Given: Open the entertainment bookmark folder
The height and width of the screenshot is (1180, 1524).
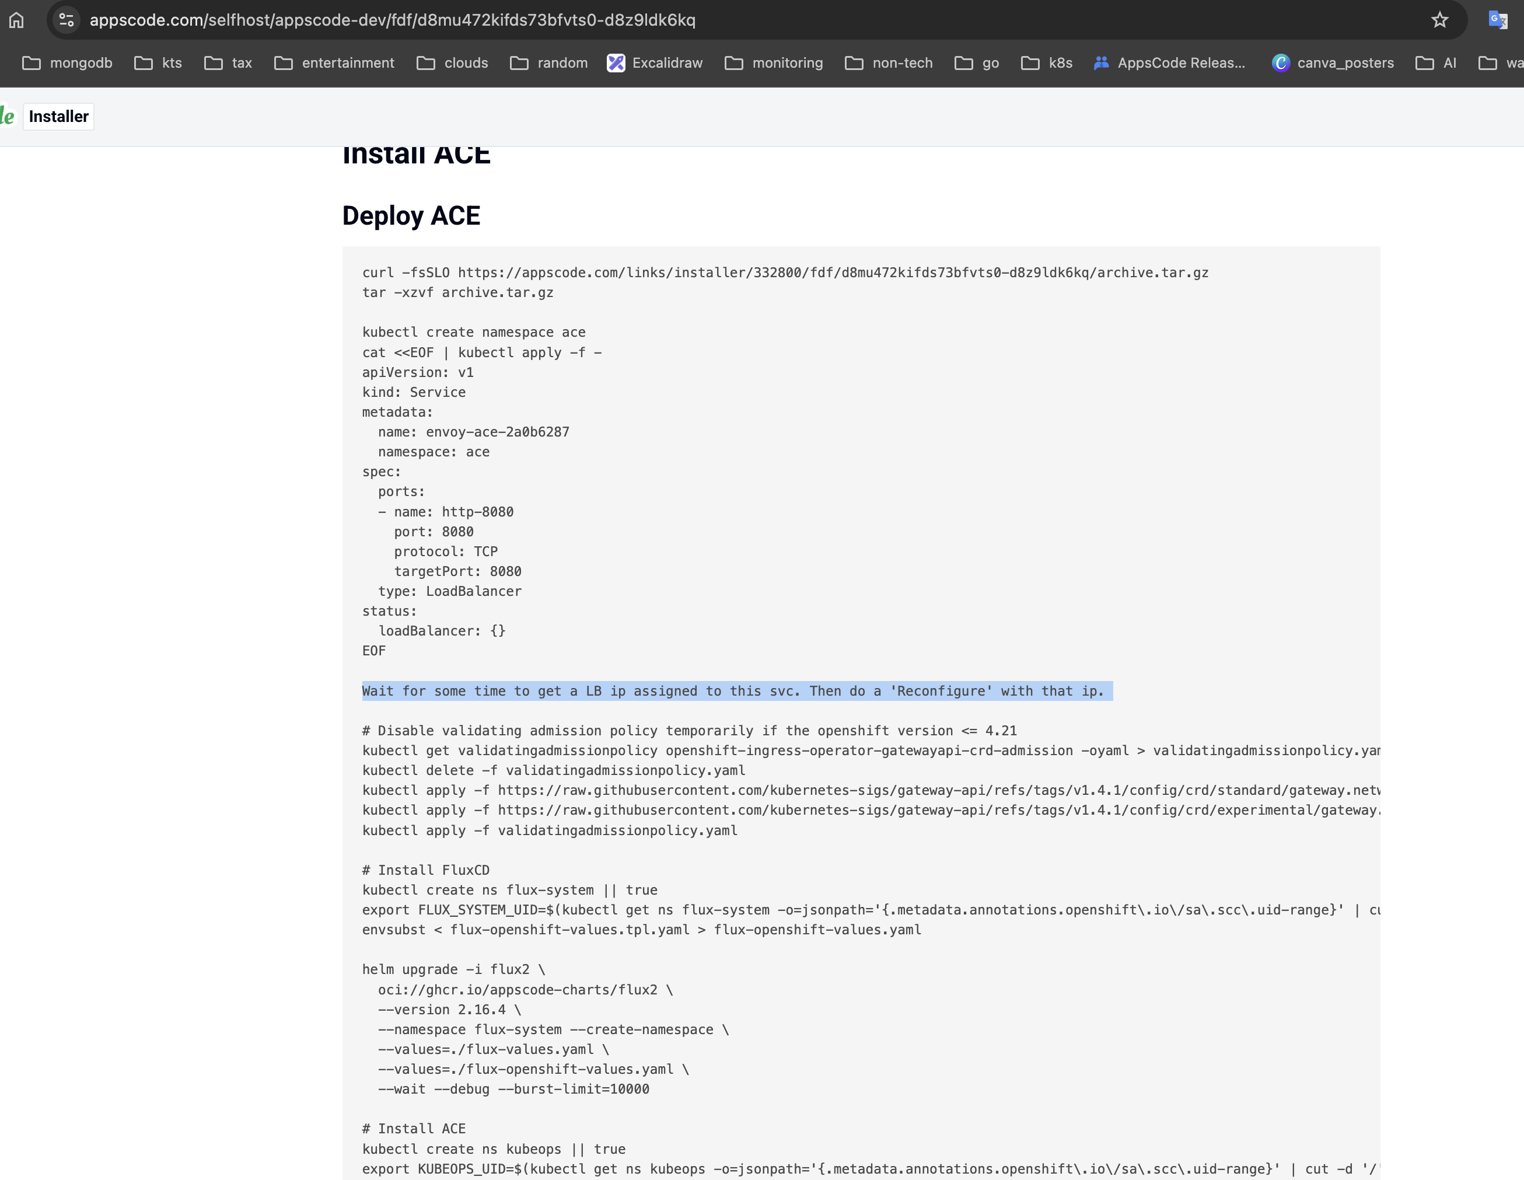Looking at the screenshot, I should pyautogui.click(x=334, y=63).
